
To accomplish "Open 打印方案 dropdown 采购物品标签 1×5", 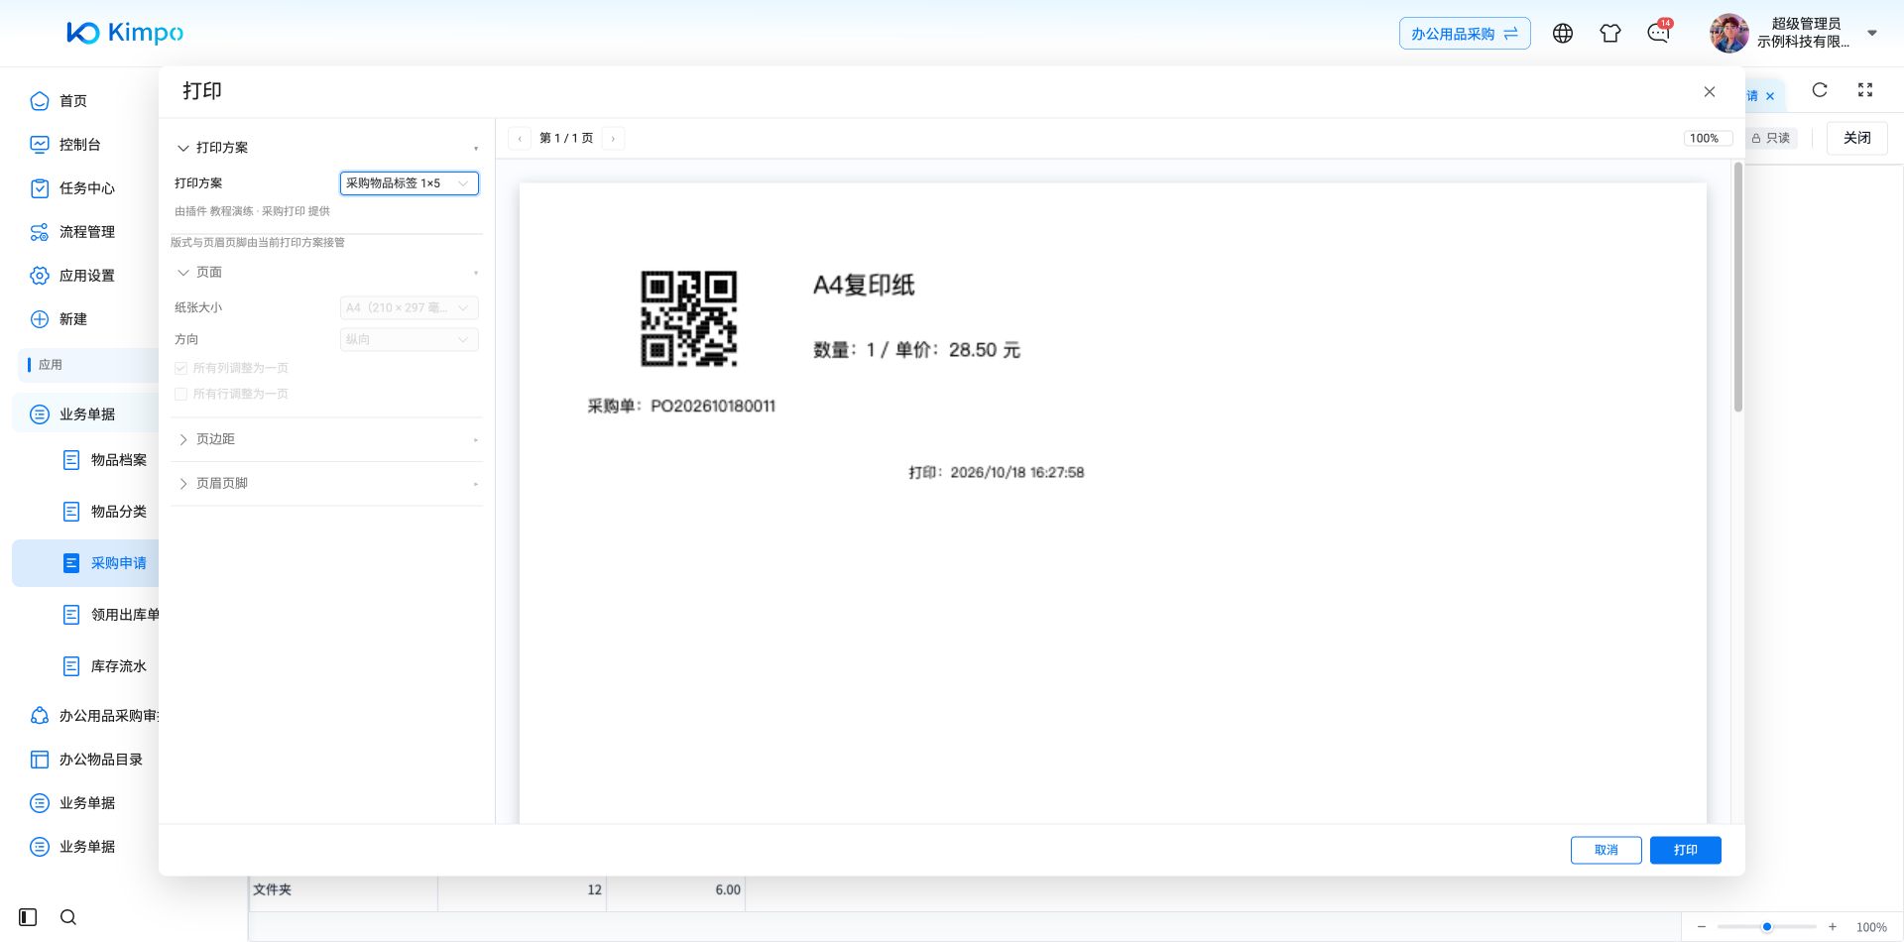I will click(410, 183).
